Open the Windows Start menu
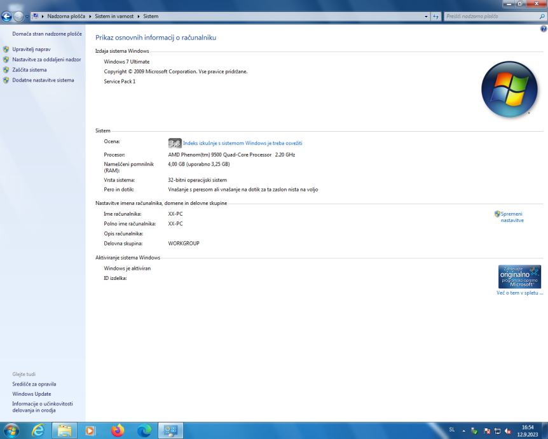548x439 pixels. [x=13, y=429]
